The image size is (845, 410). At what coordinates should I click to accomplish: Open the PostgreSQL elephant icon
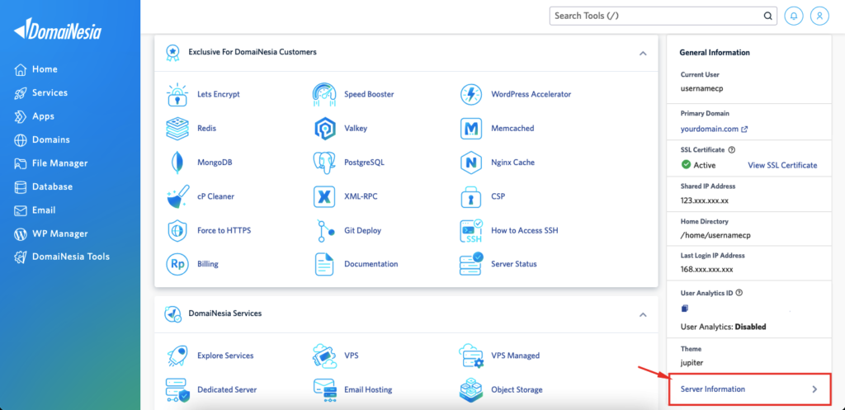[x=324, y=163]
